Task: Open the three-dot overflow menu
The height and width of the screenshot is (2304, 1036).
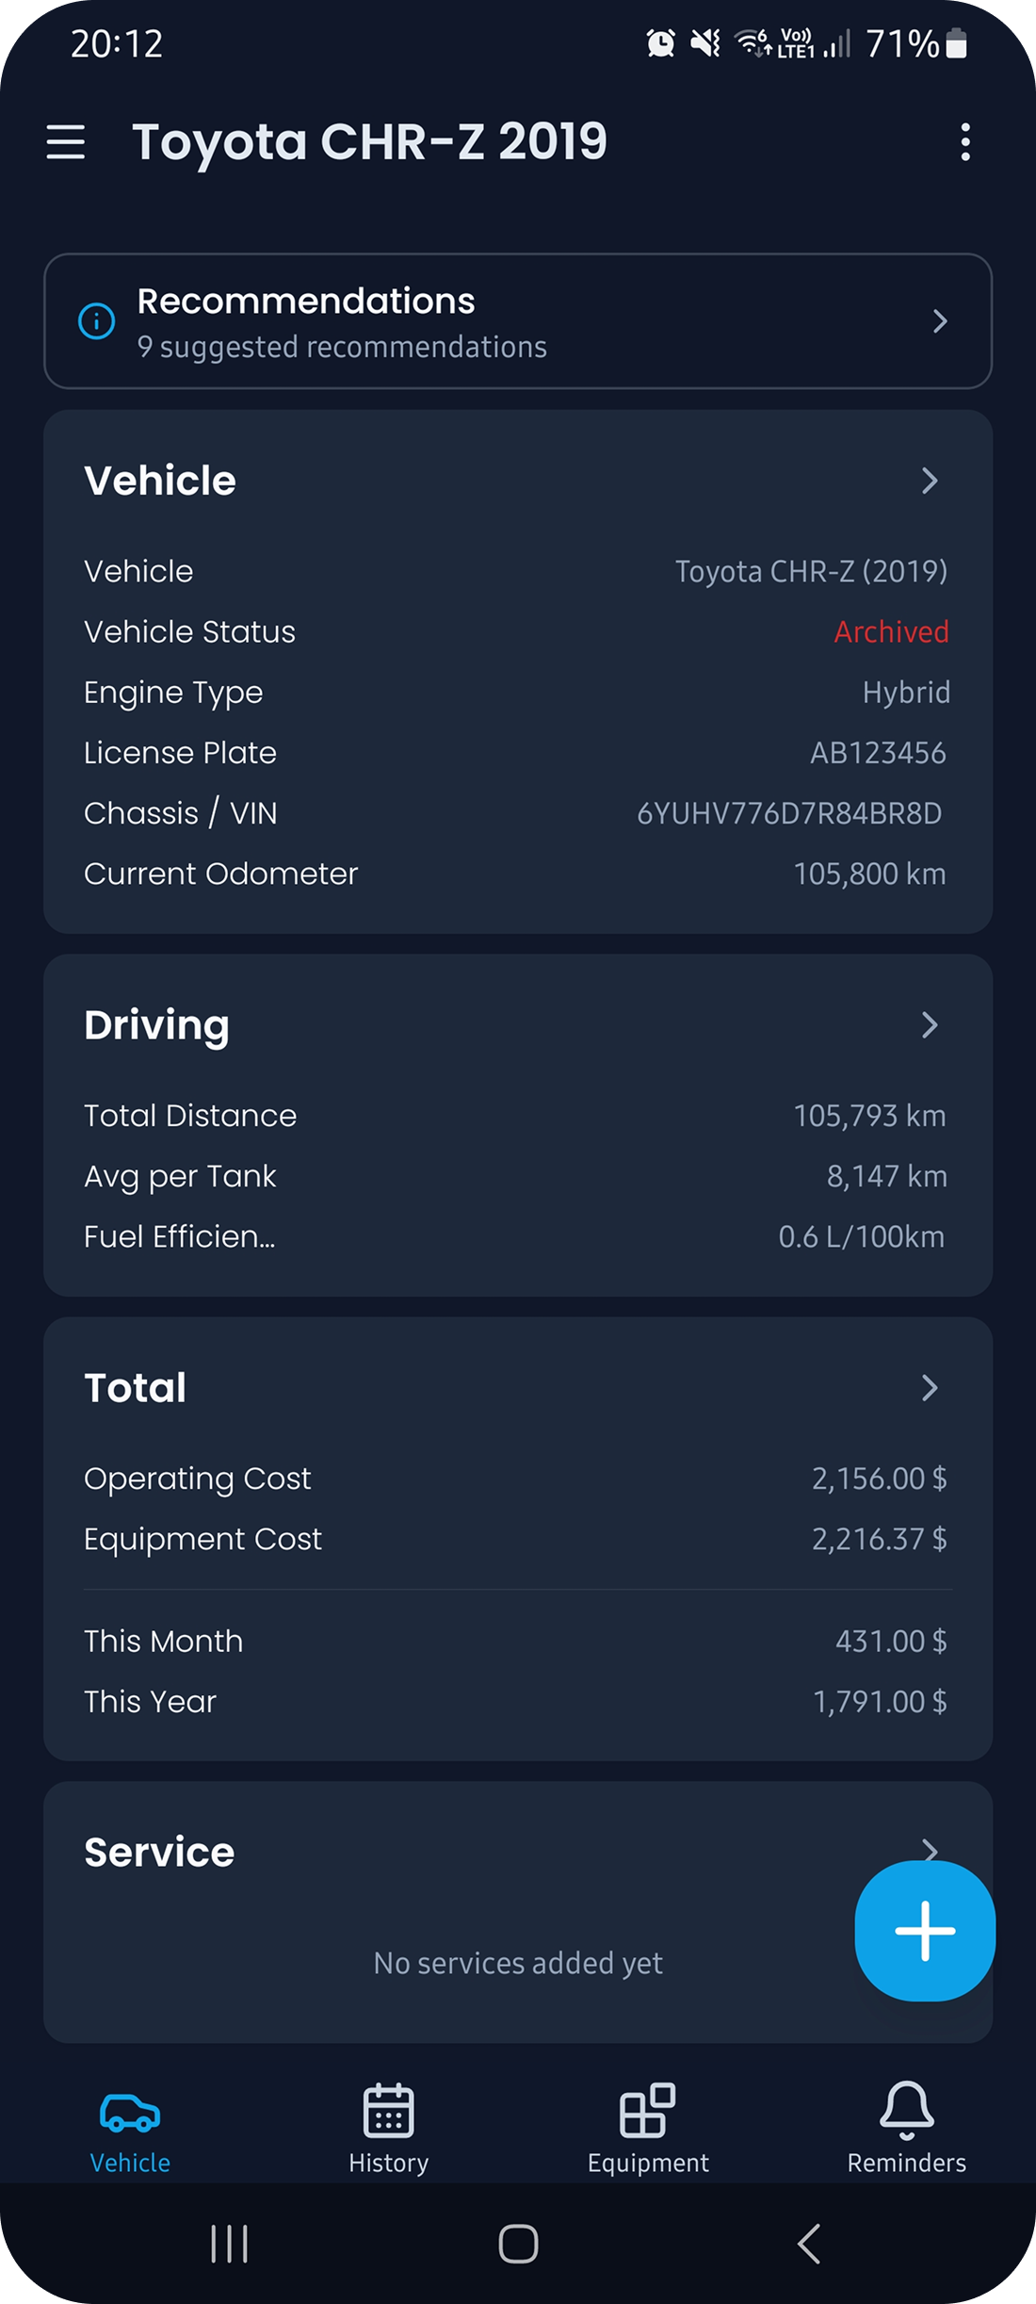Action: click(965, 142)
